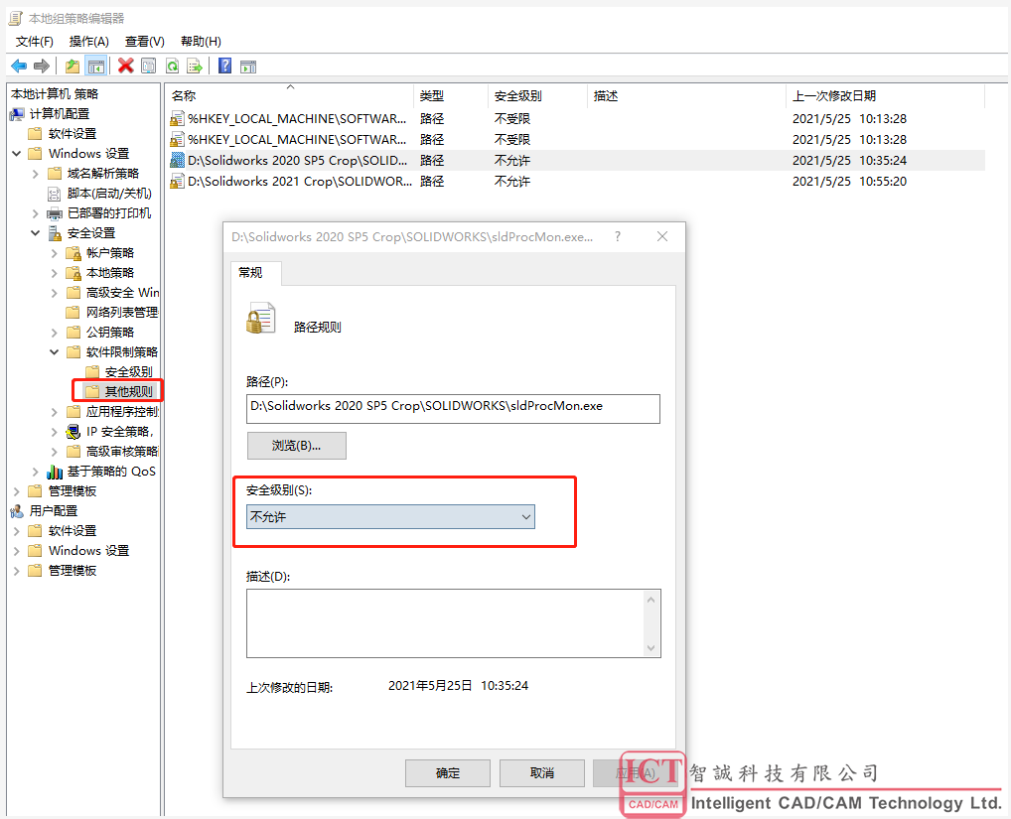Click the Back arrow toolbar icon
The height and width of the screenshot is (819, 1011).
click(x=19, y=66)
